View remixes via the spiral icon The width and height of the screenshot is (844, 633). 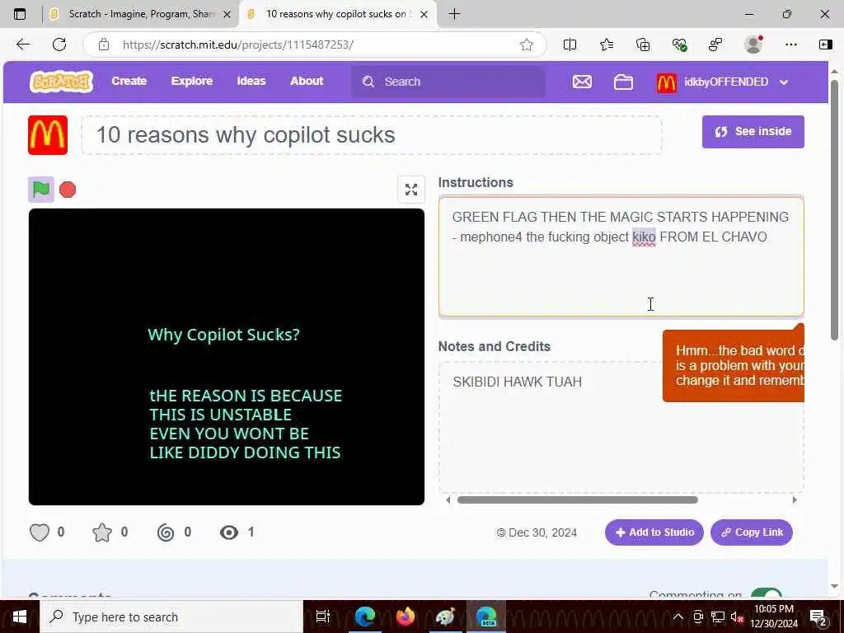click(166, 532)
